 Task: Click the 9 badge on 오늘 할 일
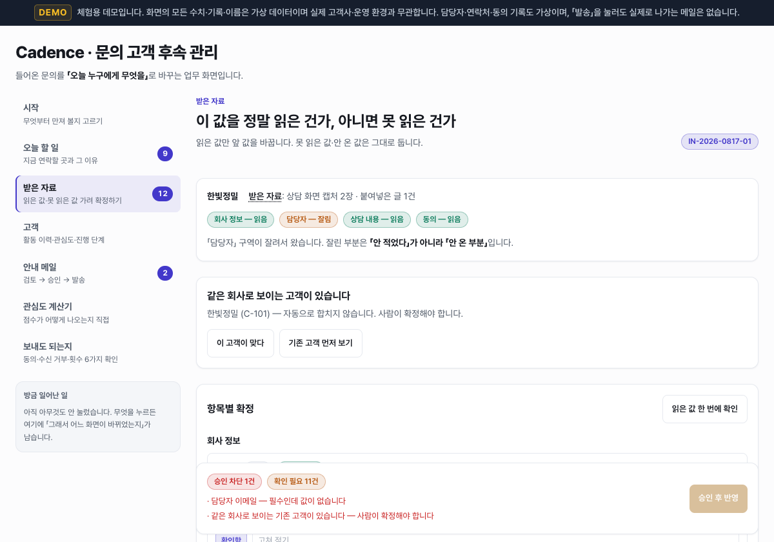(165, 154)
